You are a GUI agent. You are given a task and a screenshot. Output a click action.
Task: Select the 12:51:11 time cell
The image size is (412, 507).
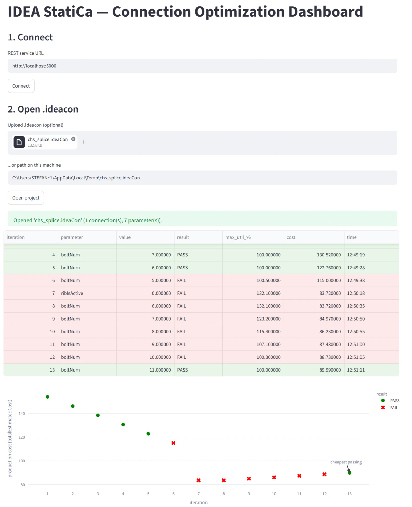(x=371, y=370)
